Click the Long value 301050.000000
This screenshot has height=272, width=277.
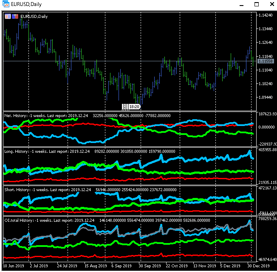click(x=134, y=152)
